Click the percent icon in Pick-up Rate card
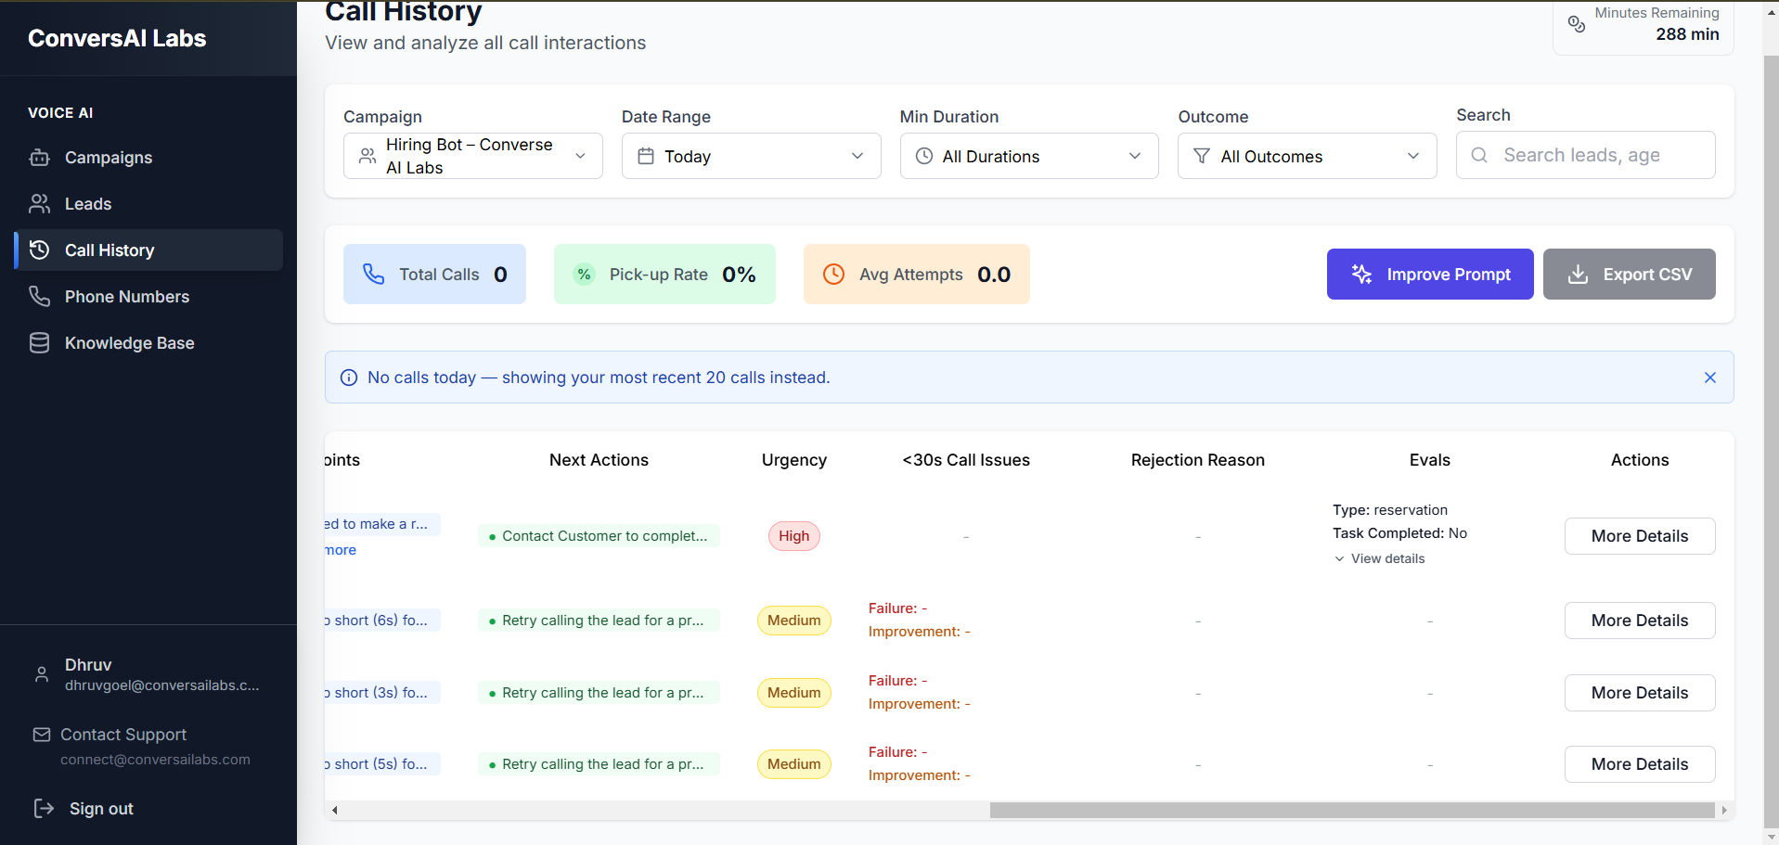Viewport: 1779px width, 845px height. point(584,275)
